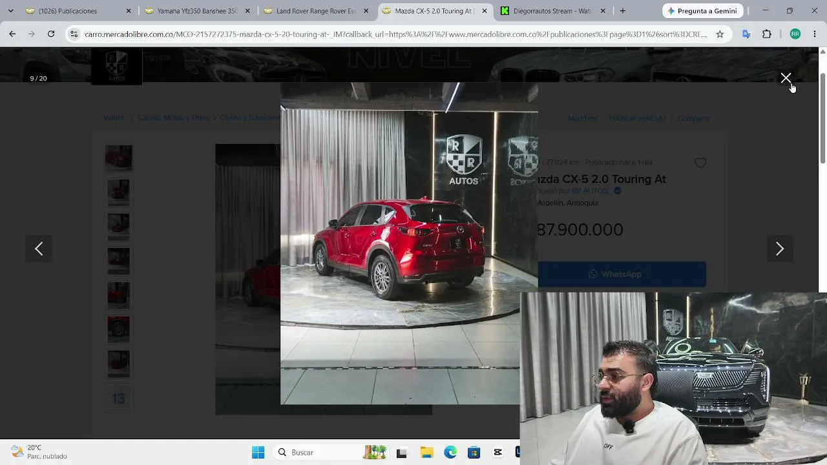Advance to the next gallery photo
Screen dimensions: 827x465
780,249
